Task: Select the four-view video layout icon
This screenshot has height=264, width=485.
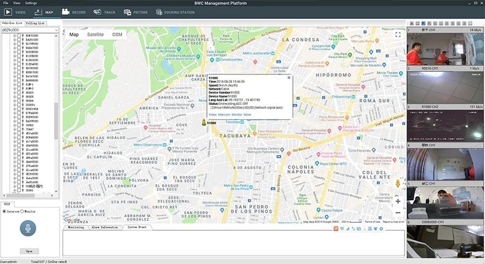Action: [417, 23]
